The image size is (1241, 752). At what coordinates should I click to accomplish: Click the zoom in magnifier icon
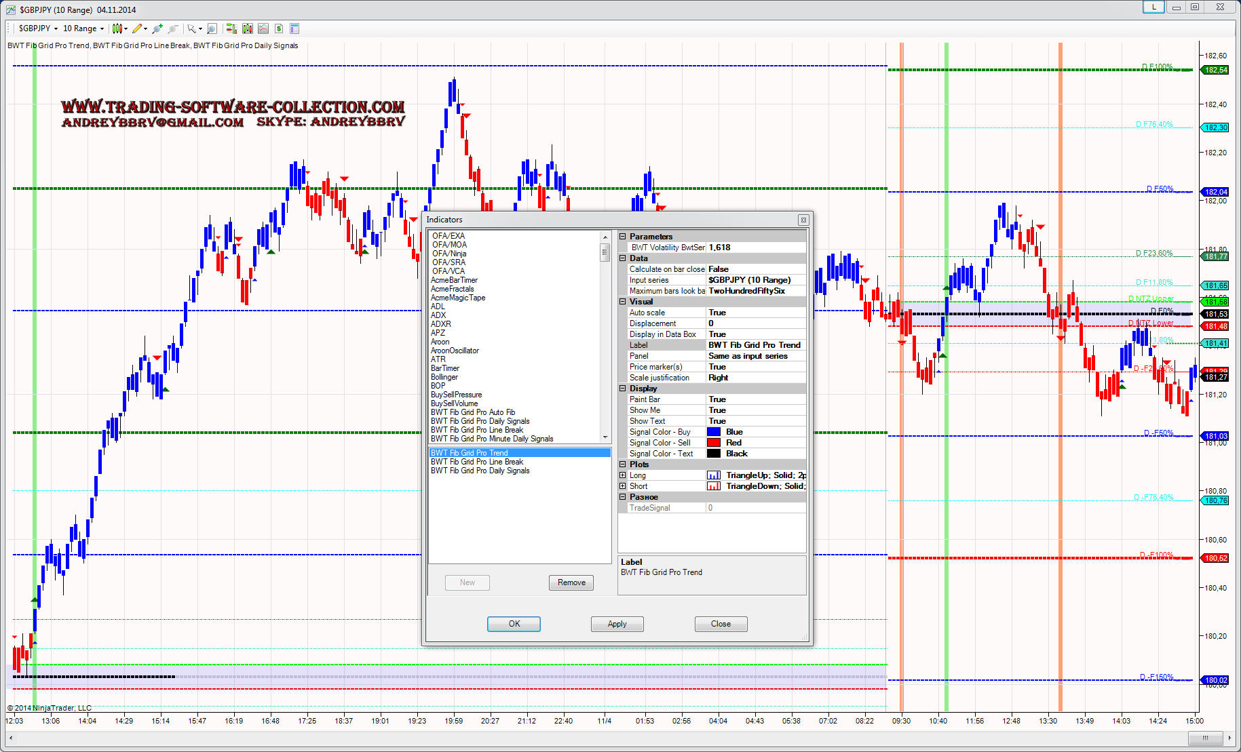tap(157, 28)
